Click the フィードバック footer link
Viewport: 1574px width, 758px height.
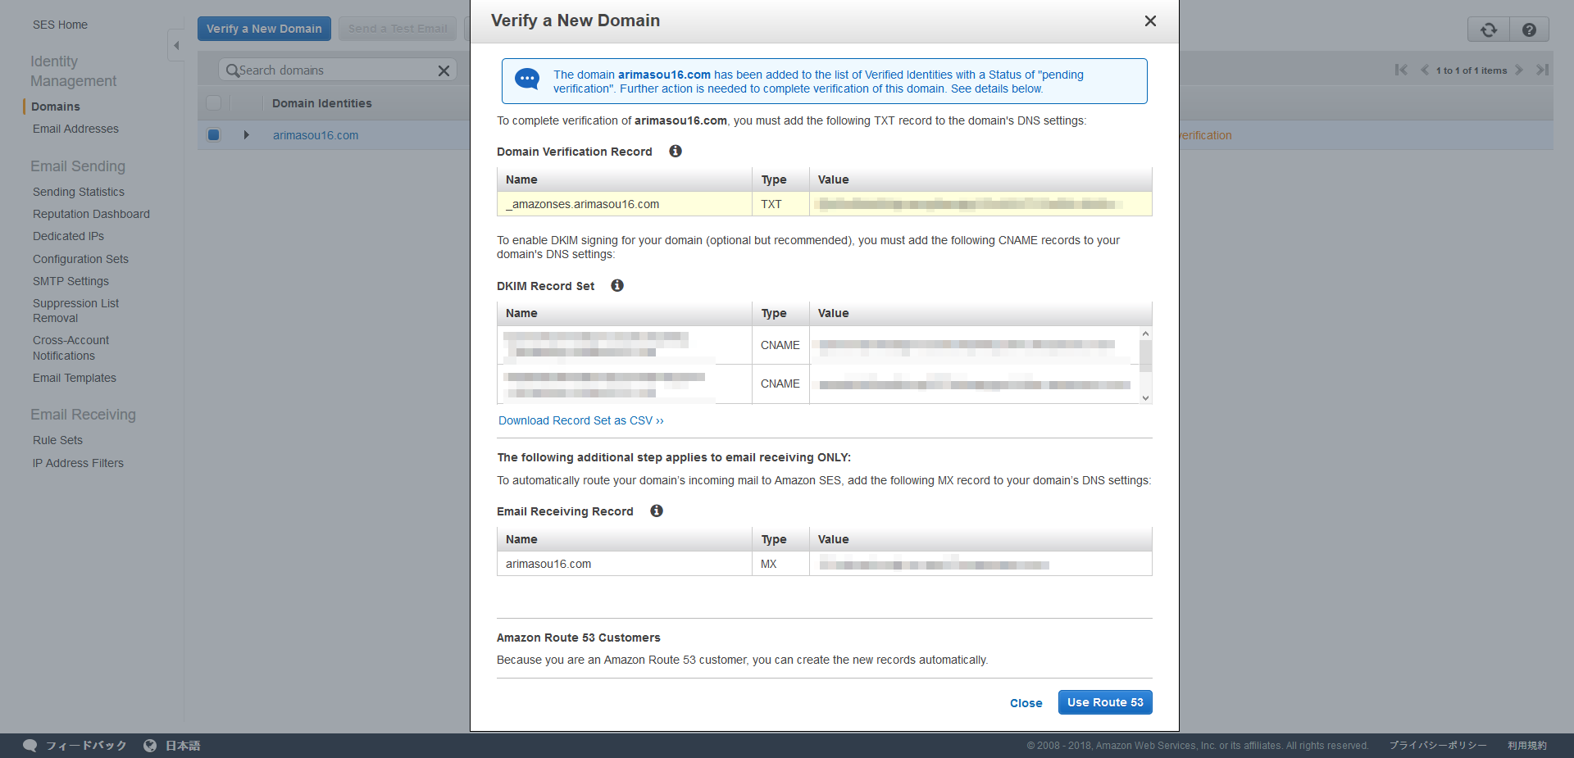tap(86, 746)
